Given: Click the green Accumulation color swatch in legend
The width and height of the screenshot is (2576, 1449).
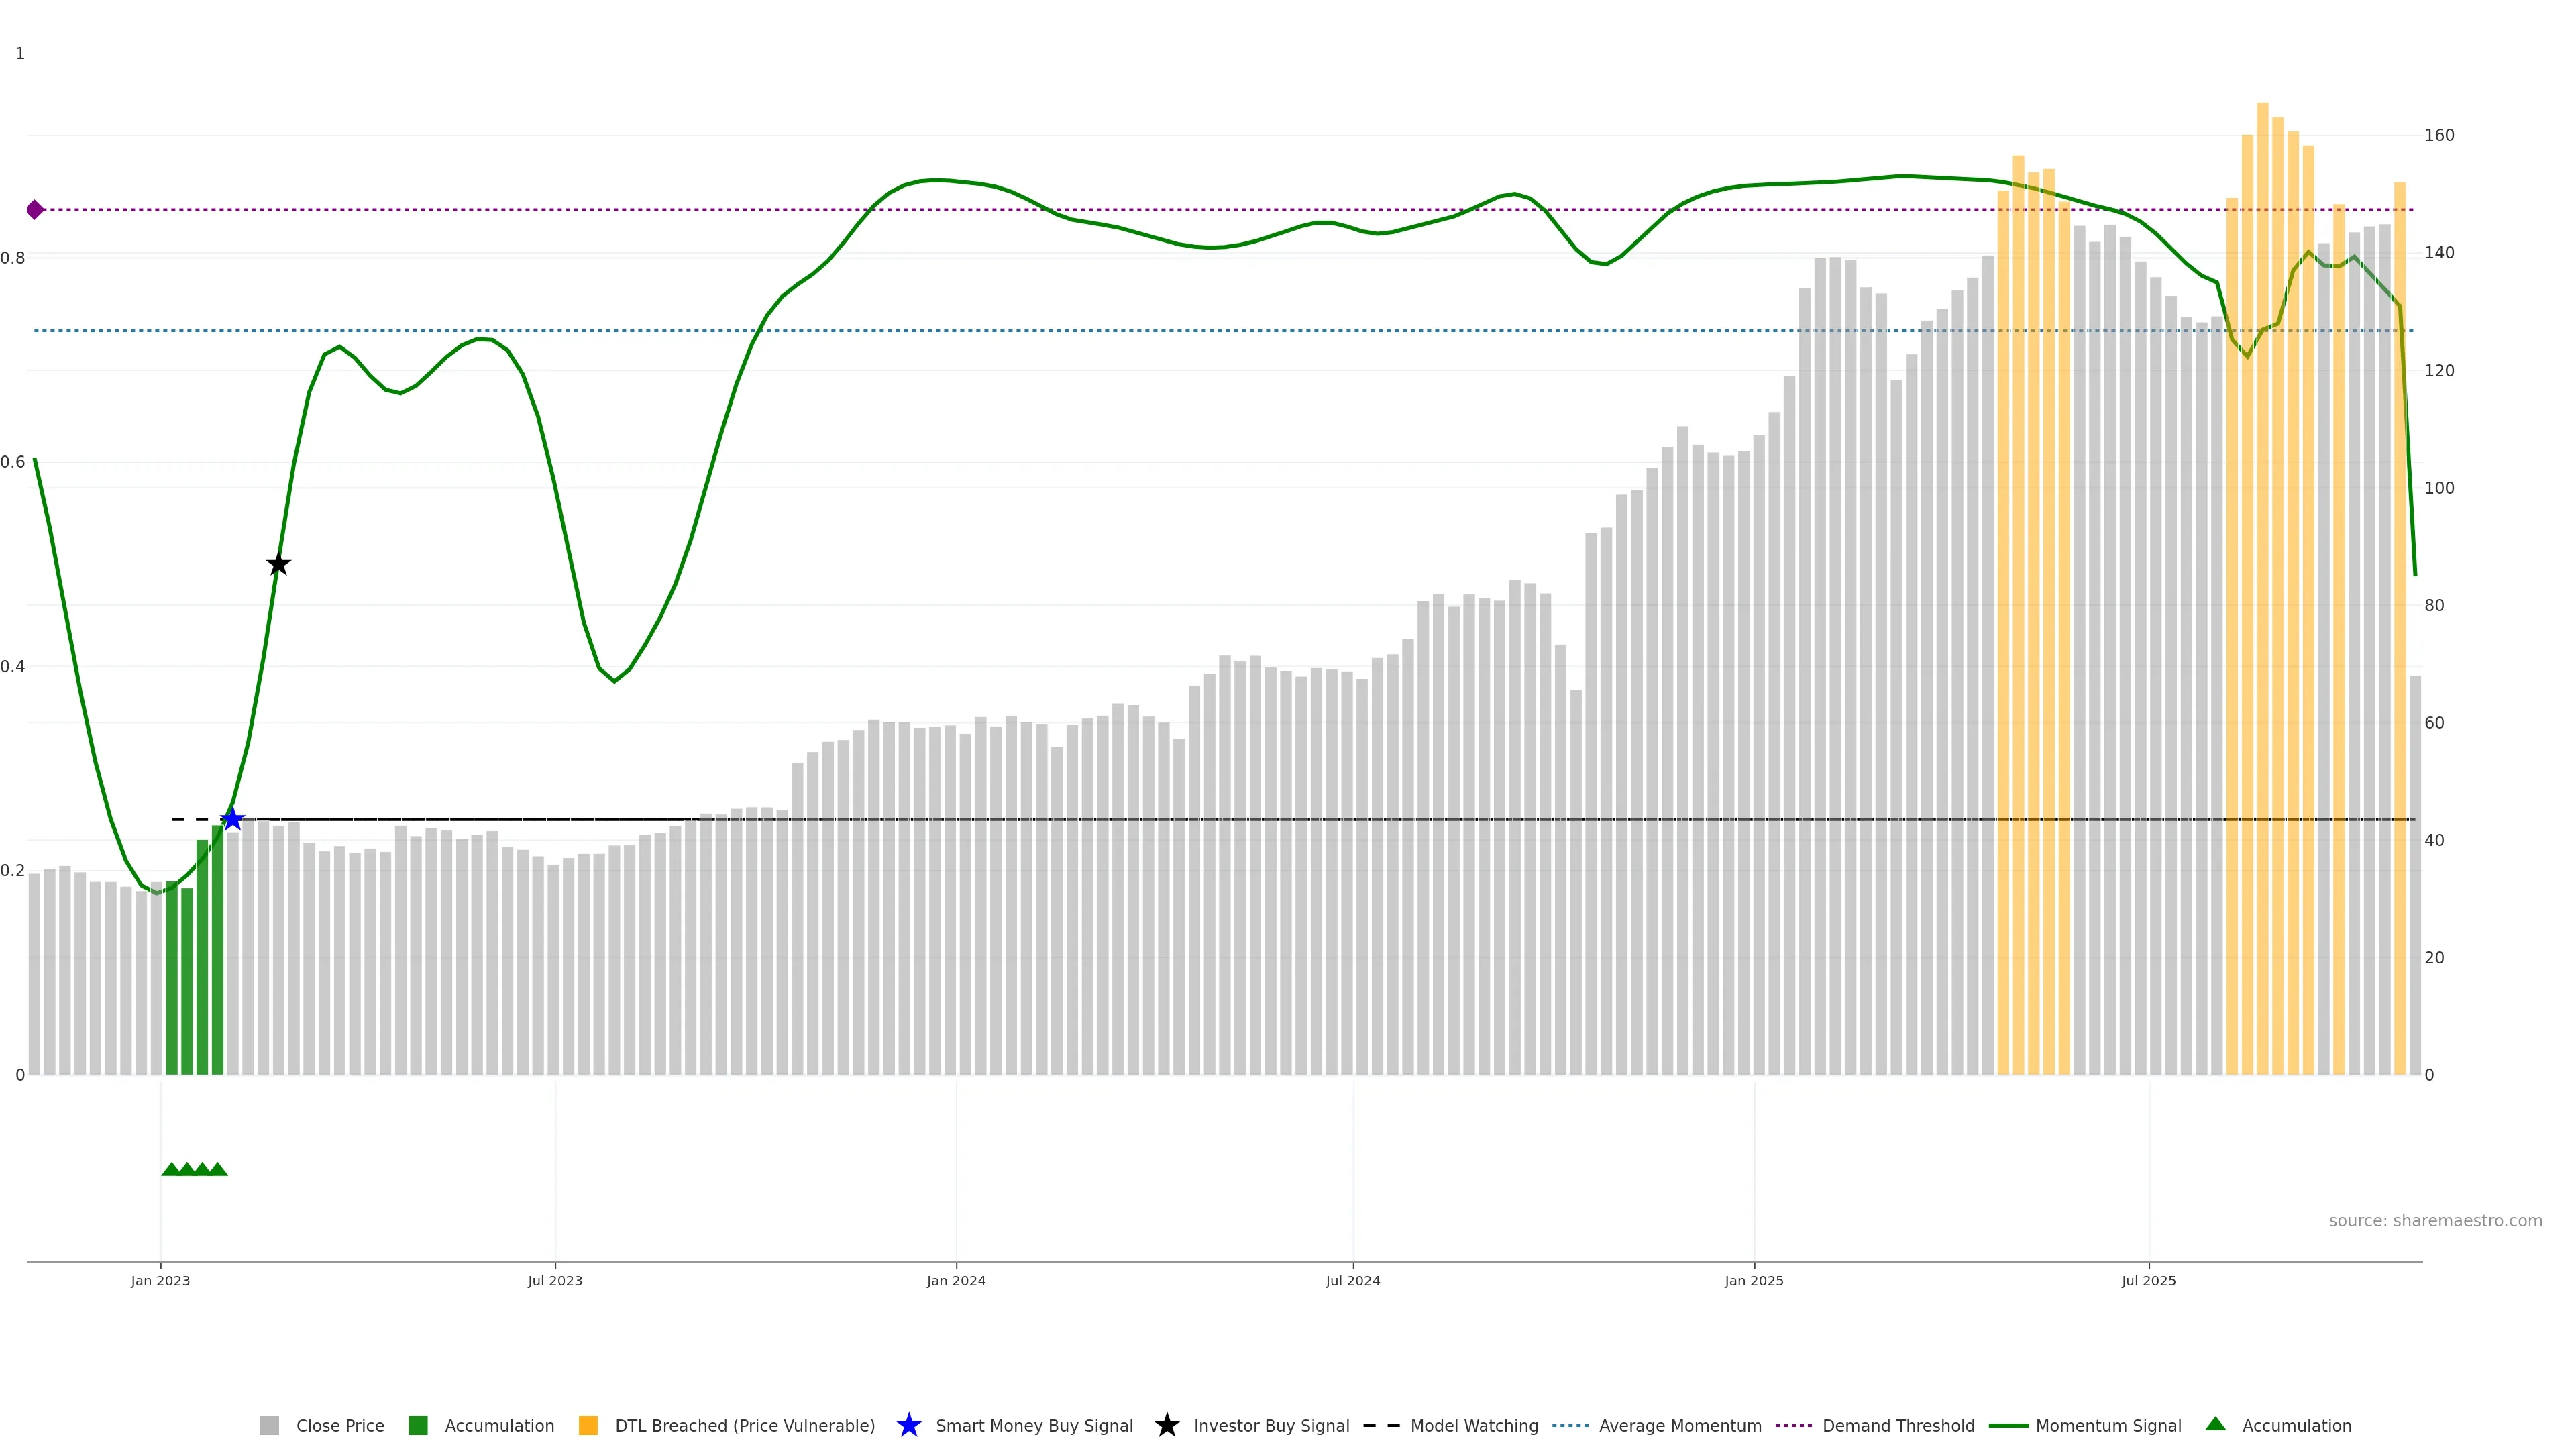Looking at the screenshot, I should point(418,1425).
